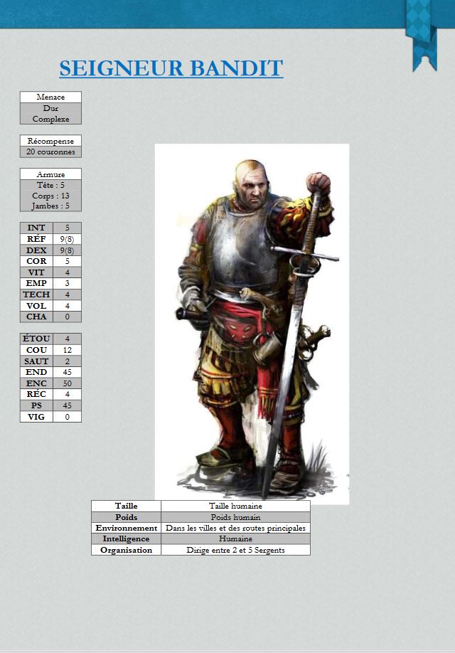Select the Tête : 5 armor line
455x653 pixels.
pos(50,185)
